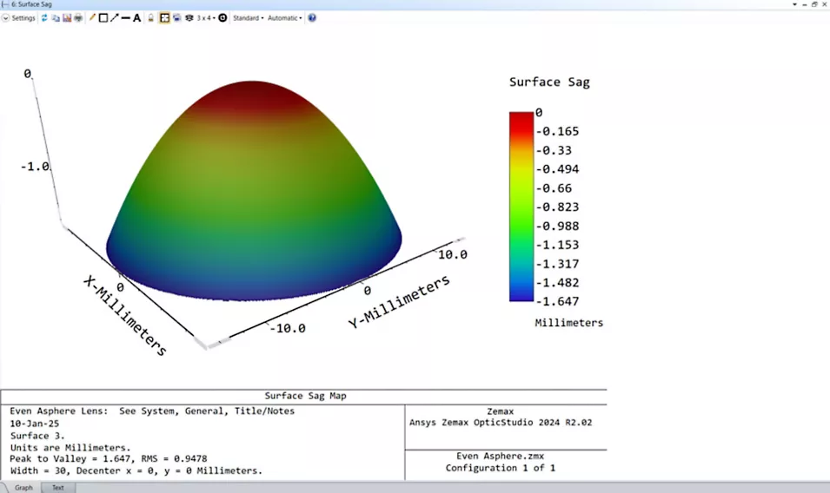The image size is (830, 493).
Task: Toggle the window lock icon
Action: (x=151, y=17)
